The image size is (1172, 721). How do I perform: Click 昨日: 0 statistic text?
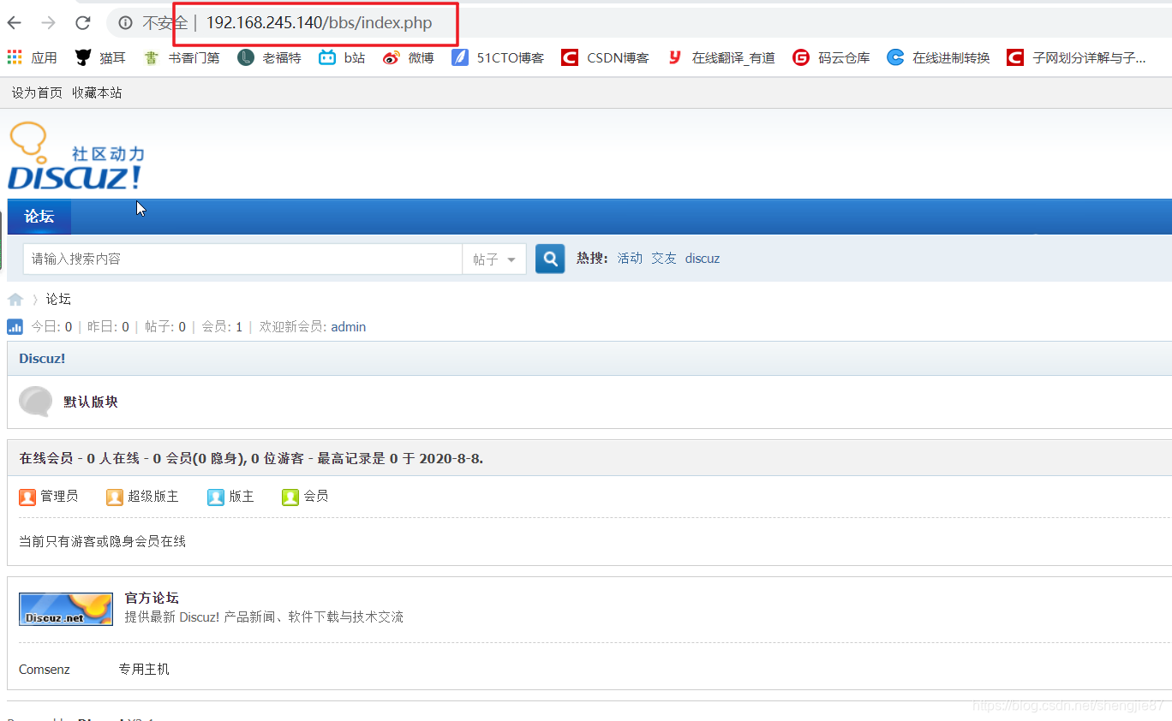[x=108, y=326]
